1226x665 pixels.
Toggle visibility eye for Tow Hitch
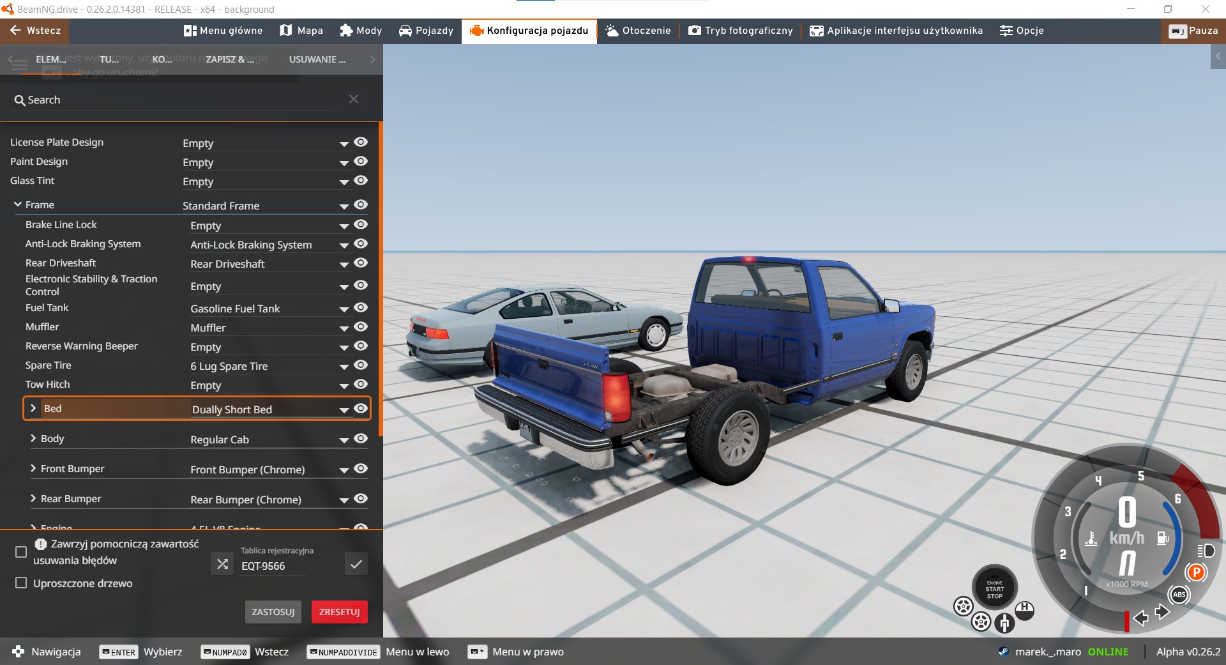coord(361,384)
